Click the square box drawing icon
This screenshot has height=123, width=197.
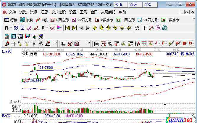click(x=63, y=44)
